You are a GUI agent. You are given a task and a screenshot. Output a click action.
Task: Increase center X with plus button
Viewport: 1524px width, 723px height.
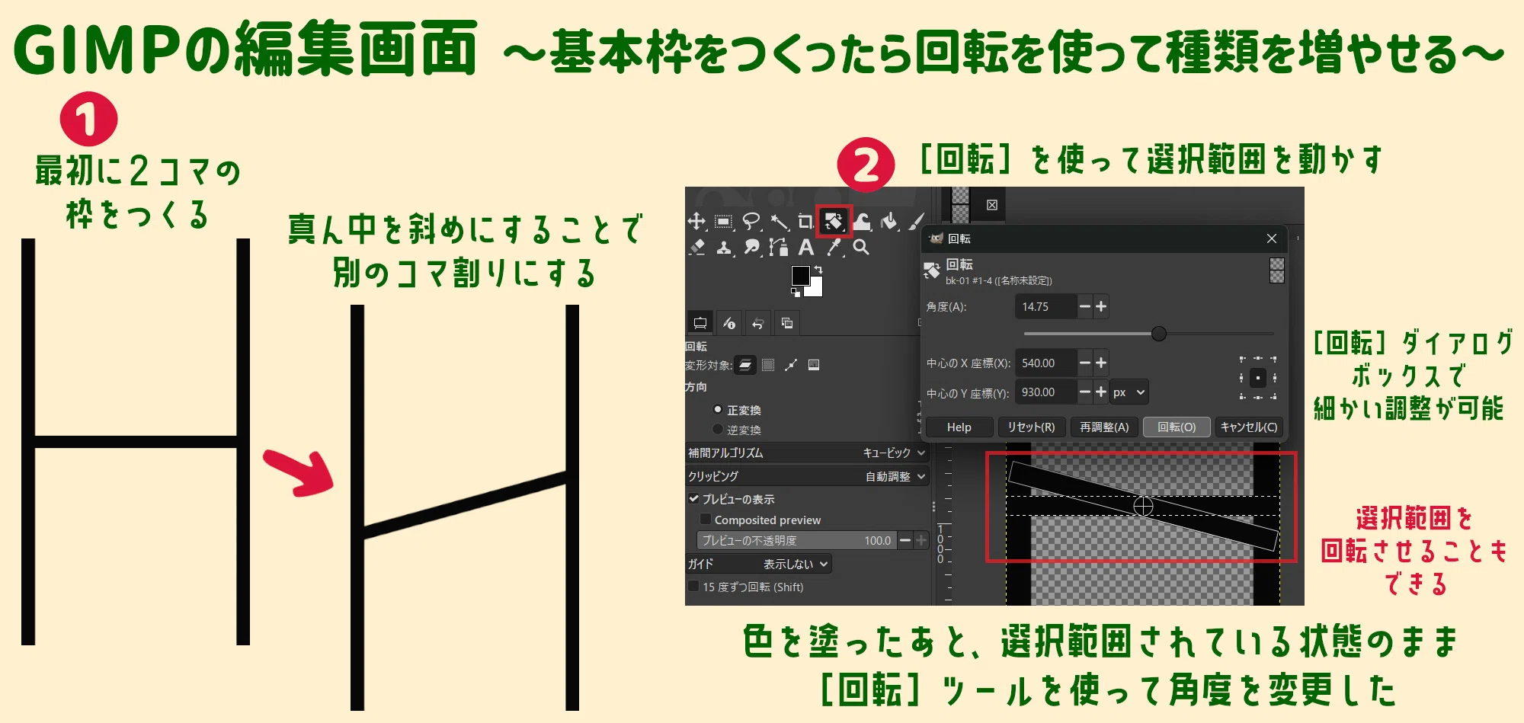click(x=1101, y=363)
